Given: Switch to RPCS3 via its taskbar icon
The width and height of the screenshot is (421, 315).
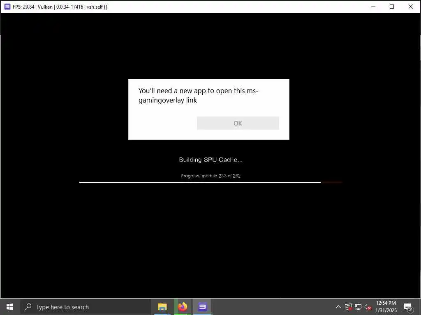Looking at the screenshot, I should click(x=202, y=307).
